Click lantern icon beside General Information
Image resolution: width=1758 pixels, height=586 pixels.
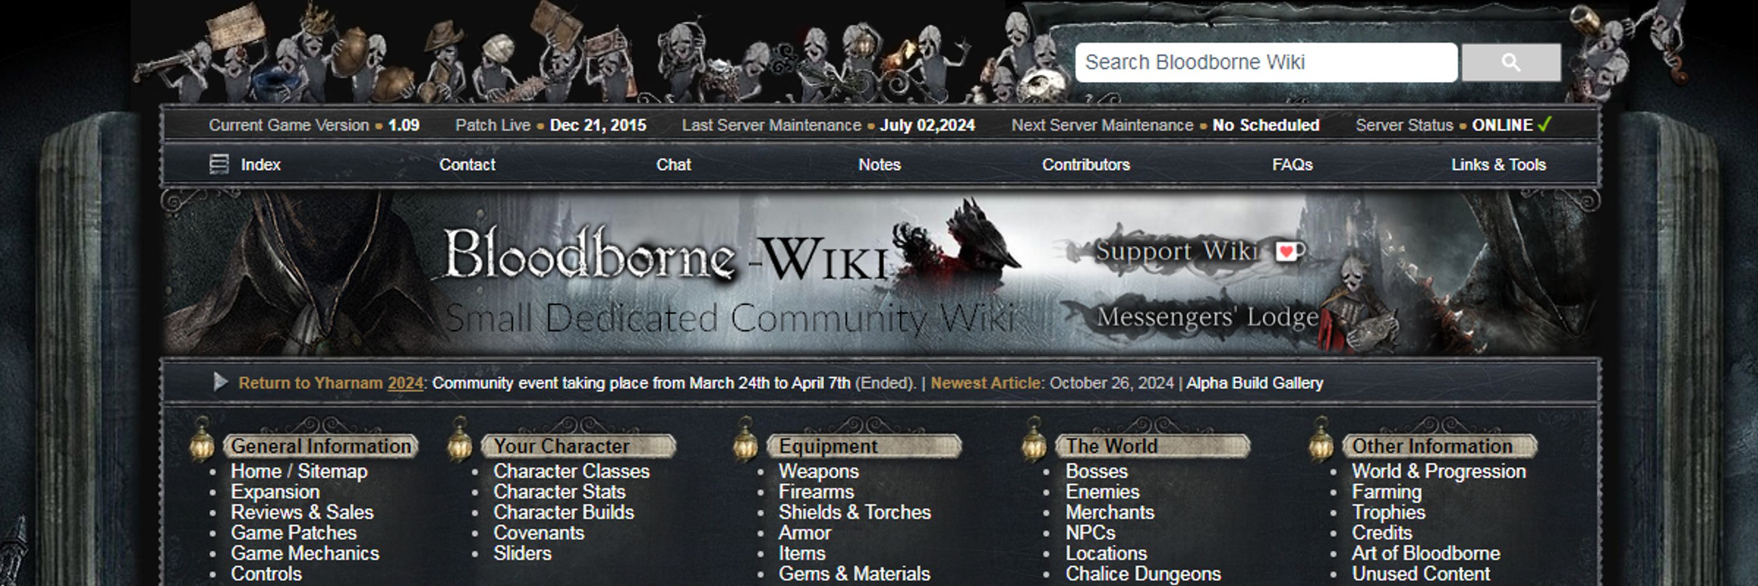[202, 439]
